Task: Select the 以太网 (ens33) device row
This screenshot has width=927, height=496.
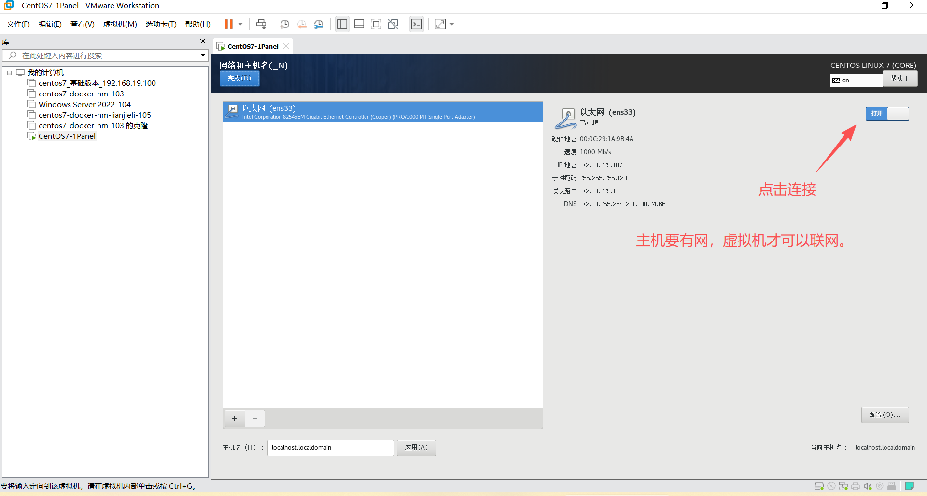Action: (x=383, y=112)
